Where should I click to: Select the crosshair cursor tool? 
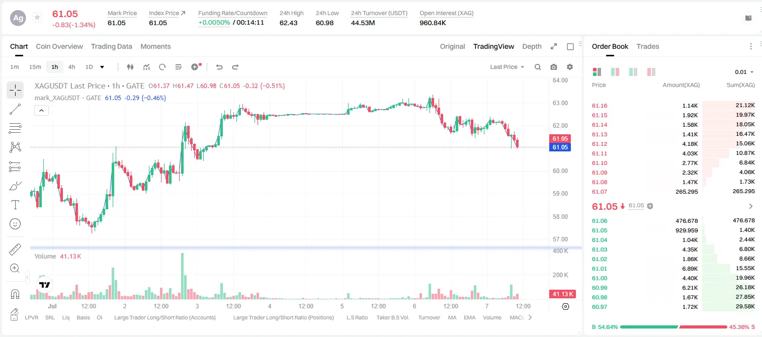tap(15, 90)
